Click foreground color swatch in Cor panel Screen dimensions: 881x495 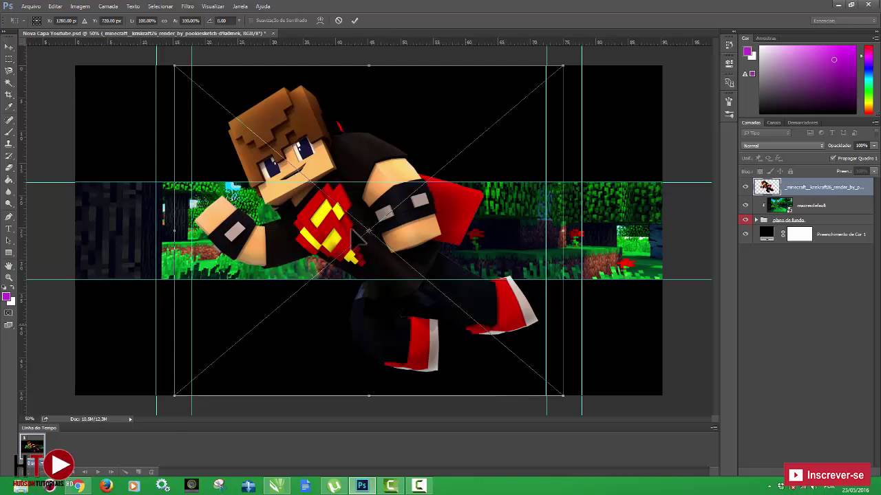tap(747, 52)
